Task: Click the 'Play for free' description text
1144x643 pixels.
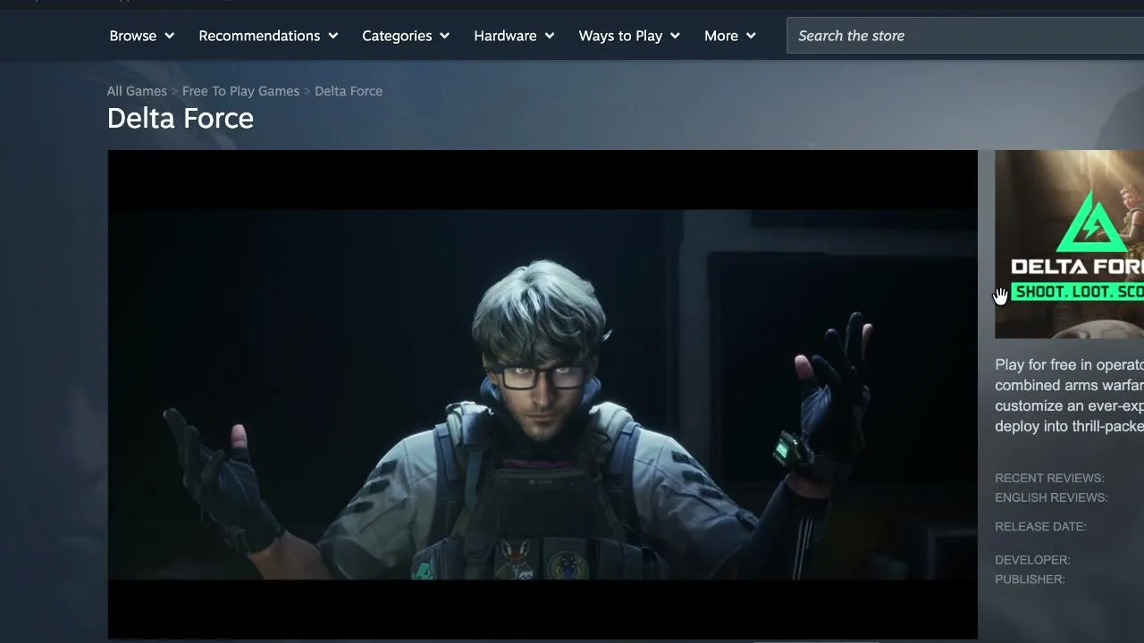Action: point(1069,396)
